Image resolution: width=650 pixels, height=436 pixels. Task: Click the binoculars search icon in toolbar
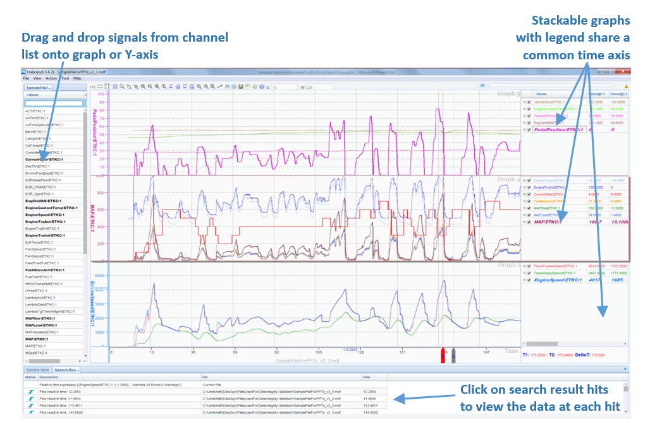[x=227, y=86]
